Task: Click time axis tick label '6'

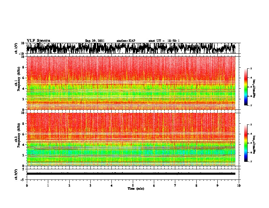Action: [154, 186]
